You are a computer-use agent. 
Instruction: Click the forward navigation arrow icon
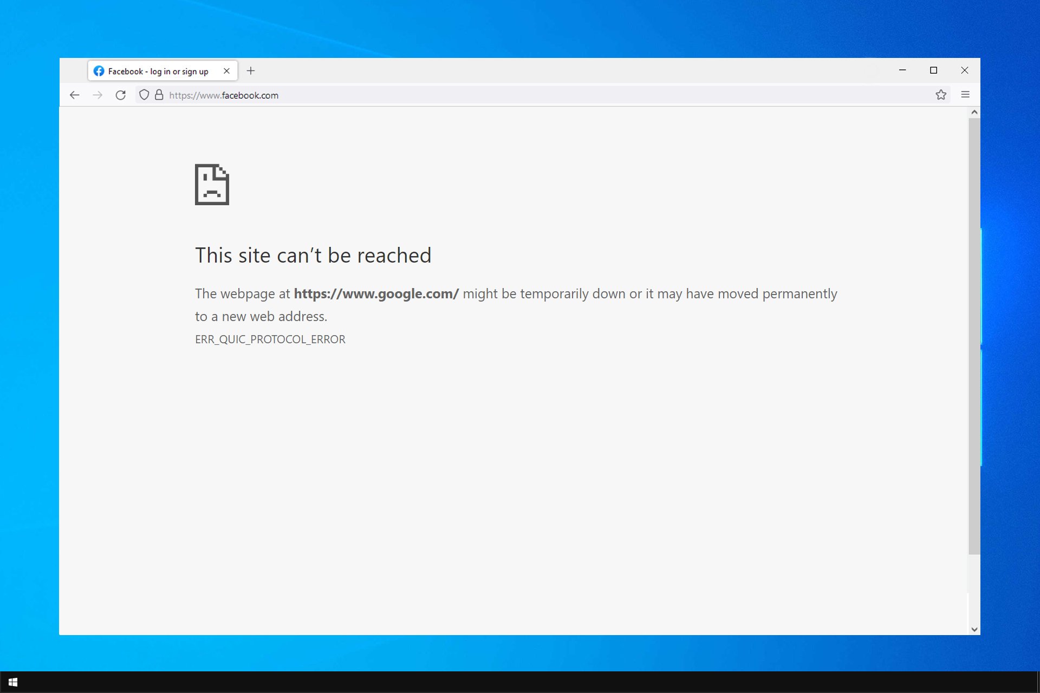click(x=97, y=95)
